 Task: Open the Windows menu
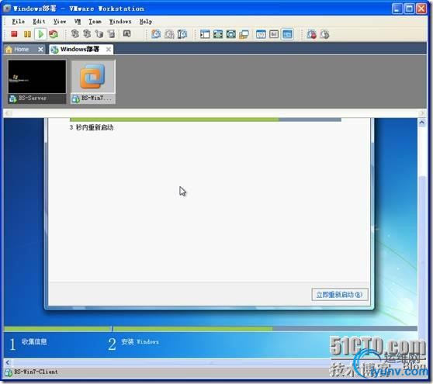(x=120, y=21)
